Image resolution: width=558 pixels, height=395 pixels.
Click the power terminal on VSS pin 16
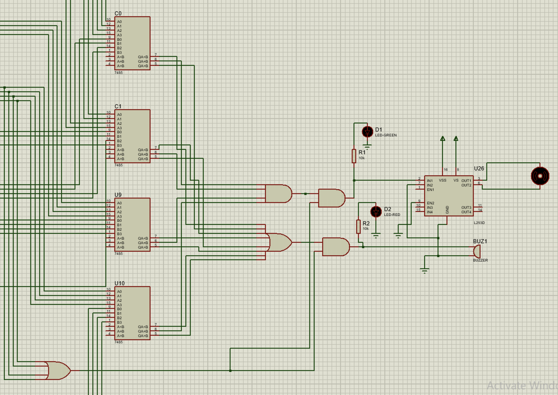tap(443, 139)
